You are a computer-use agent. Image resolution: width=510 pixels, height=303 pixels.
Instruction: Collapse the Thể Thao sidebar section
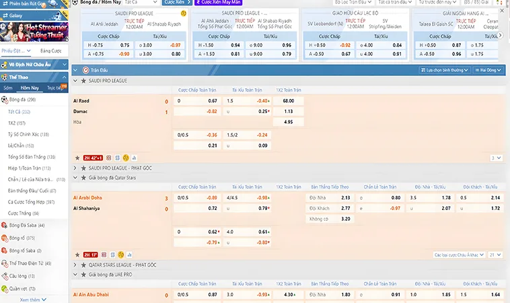(x=65, y=77)
